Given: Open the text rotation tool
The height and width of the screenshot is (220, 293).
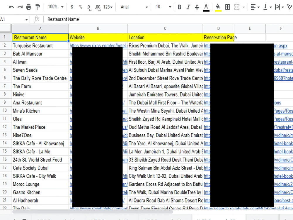Looking at the screenshot, I should click(290, 7).
